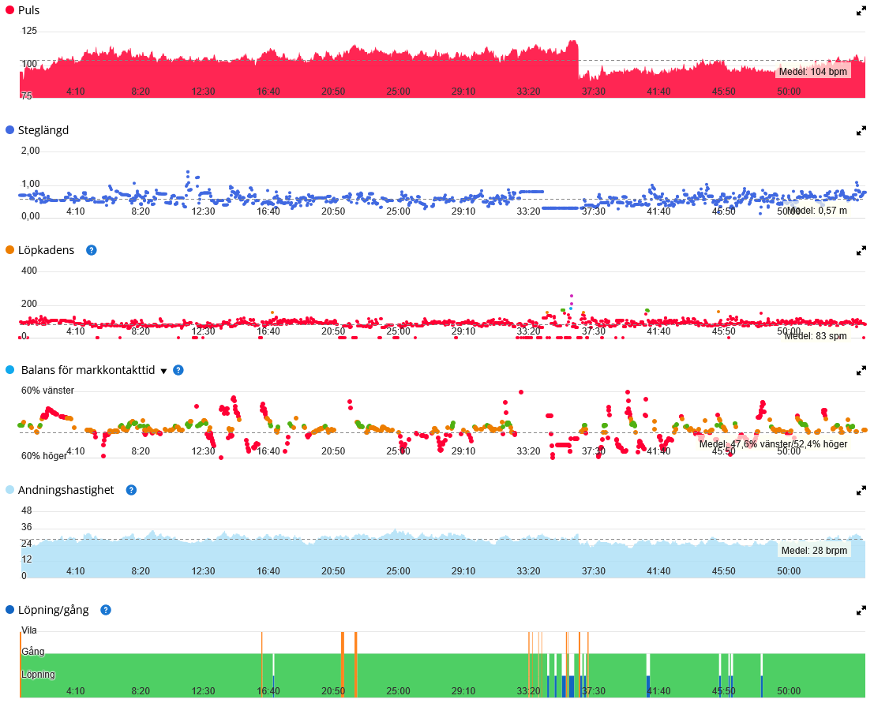Click the 'Vila' axis label
The image size is (874, 703).
click(29, 630)
